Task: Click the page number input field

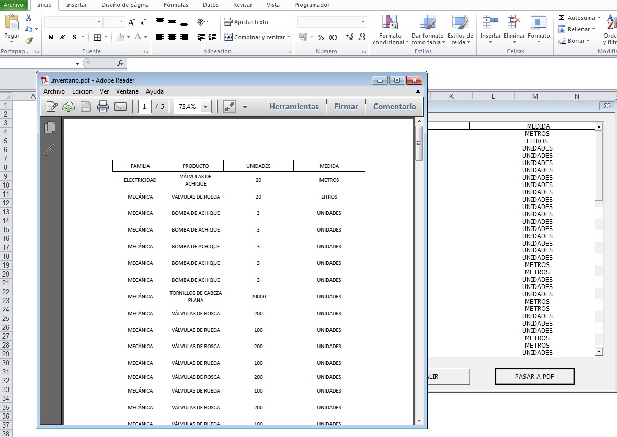Action: [145, 107]
